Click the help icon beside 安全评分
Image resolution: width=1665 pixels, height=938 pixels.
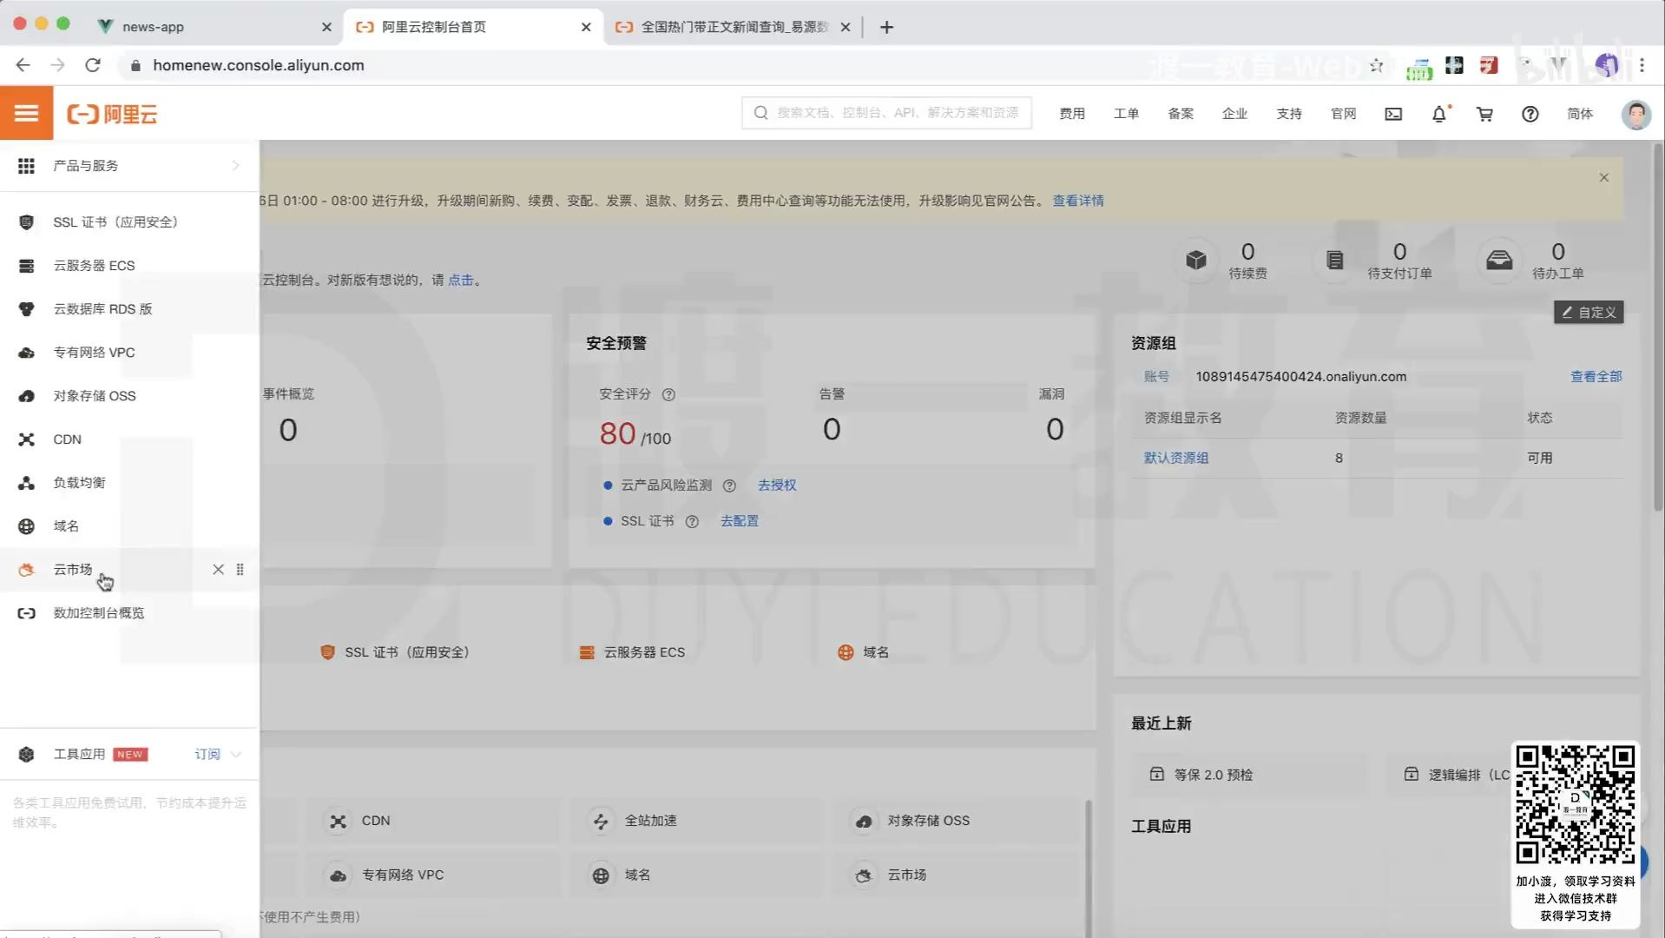(668, 394)
